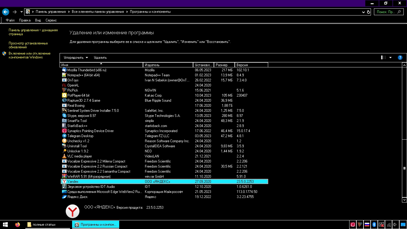This screenshot has width=407, height=229.
Task: Select the highlighted Yandex program row
Action: [164, 182]
